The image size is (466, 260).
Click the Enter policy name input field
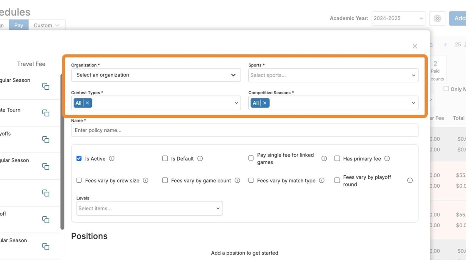[244, 130]
